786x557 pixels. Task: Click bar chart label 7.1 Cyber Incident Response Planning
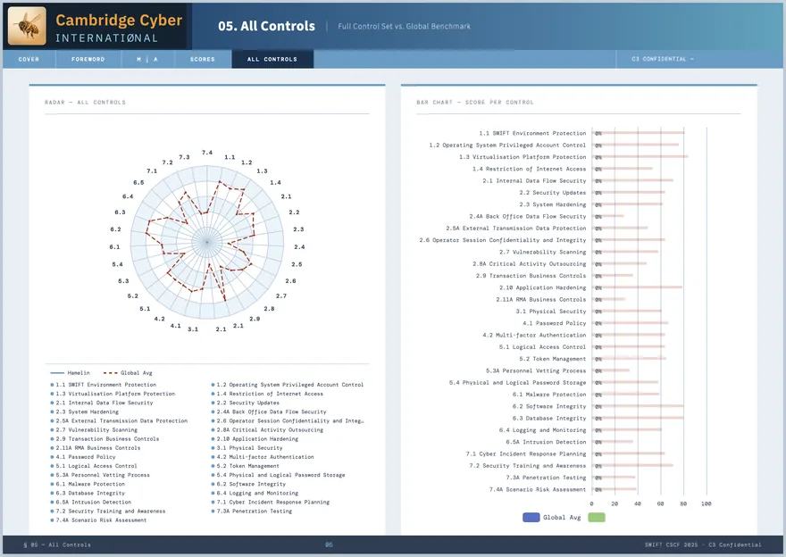click(x=526, y=453)
